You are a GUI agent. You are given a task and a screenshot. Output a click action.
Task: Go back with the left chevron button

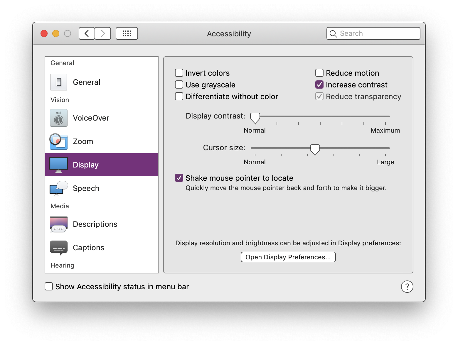pyautogui.click(x=87, y=33)
